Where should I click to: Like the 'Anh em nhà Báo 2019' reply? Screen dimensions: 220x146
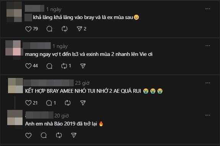(28, 135)
